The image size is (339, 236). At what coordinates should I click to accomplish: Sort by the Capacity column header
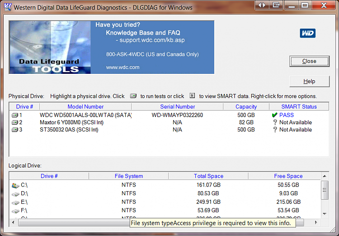pyautogui.click(x=246, y=106)
